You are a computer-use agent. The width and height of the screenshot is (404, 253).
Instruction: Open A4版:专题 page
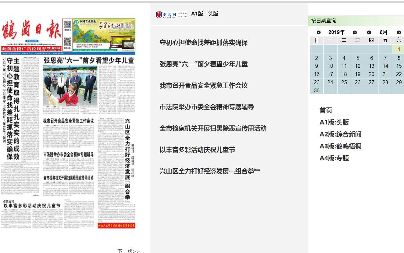334,158
